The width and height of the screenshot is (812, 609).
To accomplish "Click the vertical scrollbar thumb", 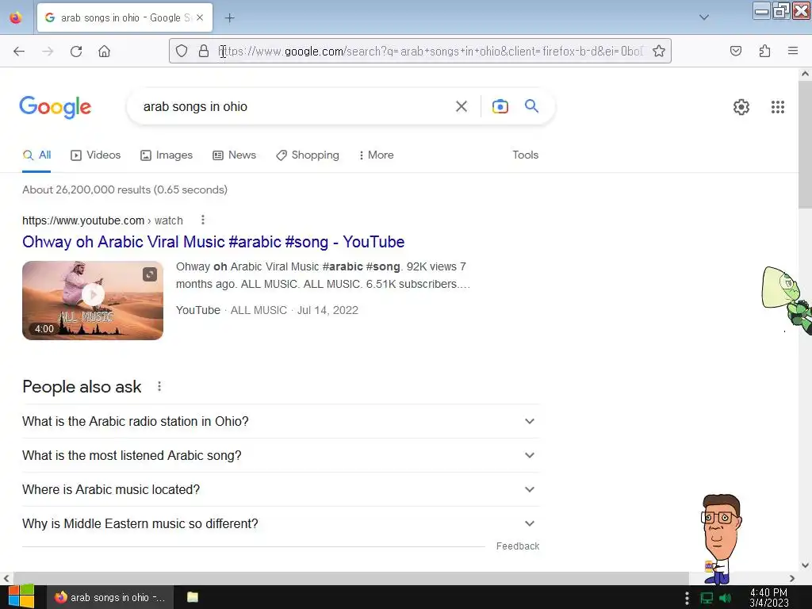I will (x=805, y=144).
